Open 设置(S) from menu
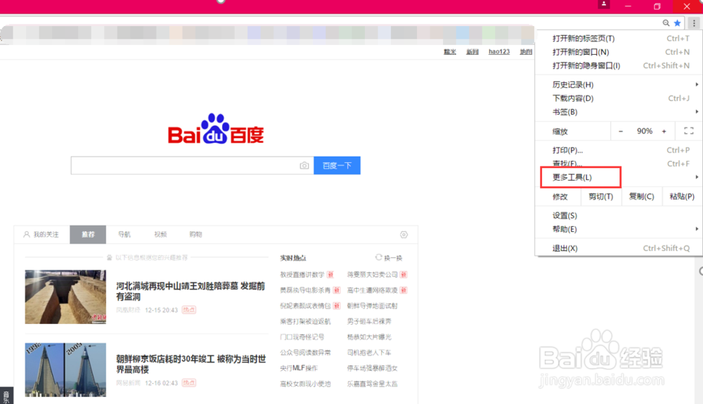The height and width of the screenshot is (404, 703). coord(619,216)
